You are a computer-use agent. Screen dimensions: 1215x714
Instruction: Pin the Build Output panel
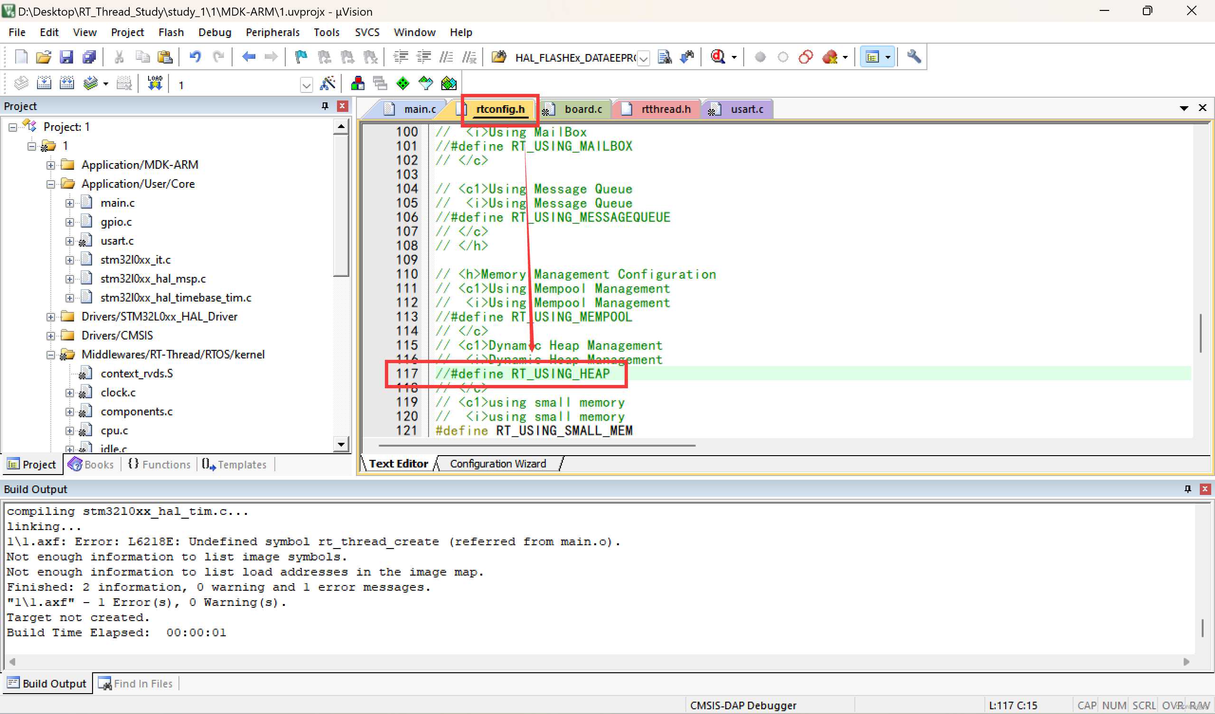(x=1187, y=488)
